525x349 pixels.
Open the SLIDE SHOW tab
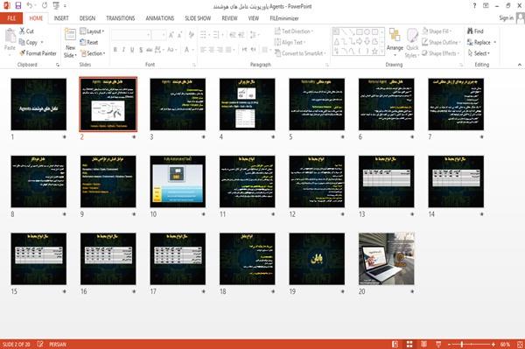click(198, 18)
